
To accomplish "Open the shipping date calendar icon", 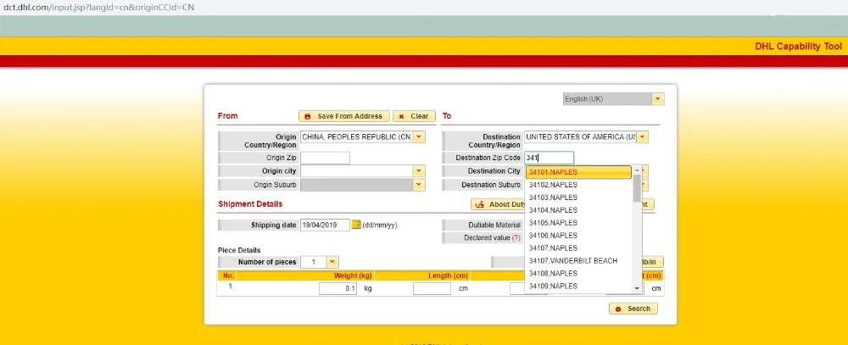I will point(356,225).
